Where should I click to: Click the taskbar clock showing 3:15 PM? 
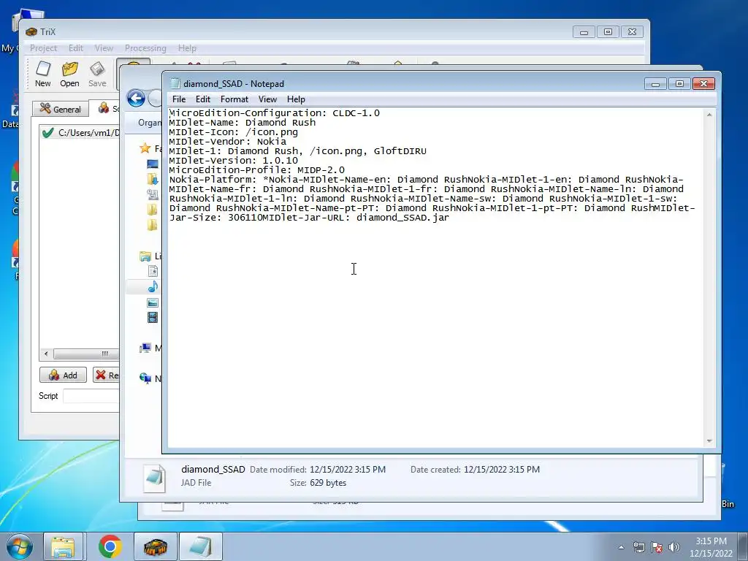click(x=711, y=547)
